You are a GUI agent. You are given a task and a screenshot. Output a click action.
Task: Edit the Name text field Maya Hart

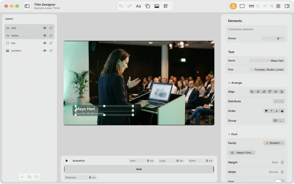click(x=267, y=61)
